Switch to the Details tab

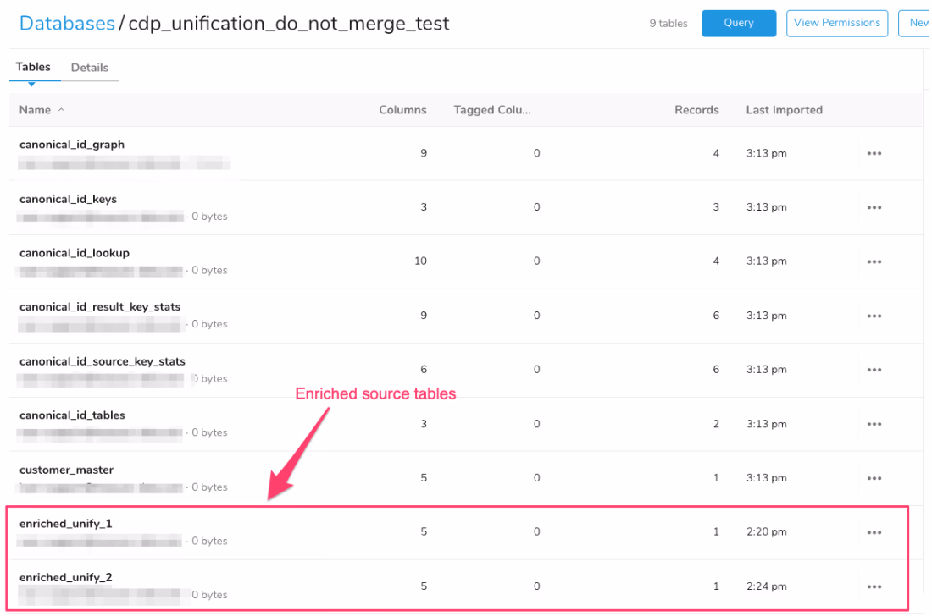89,68
